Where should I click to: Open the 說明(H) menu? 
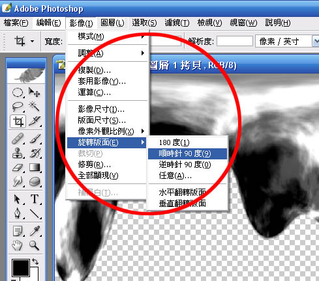click(278, 23)
